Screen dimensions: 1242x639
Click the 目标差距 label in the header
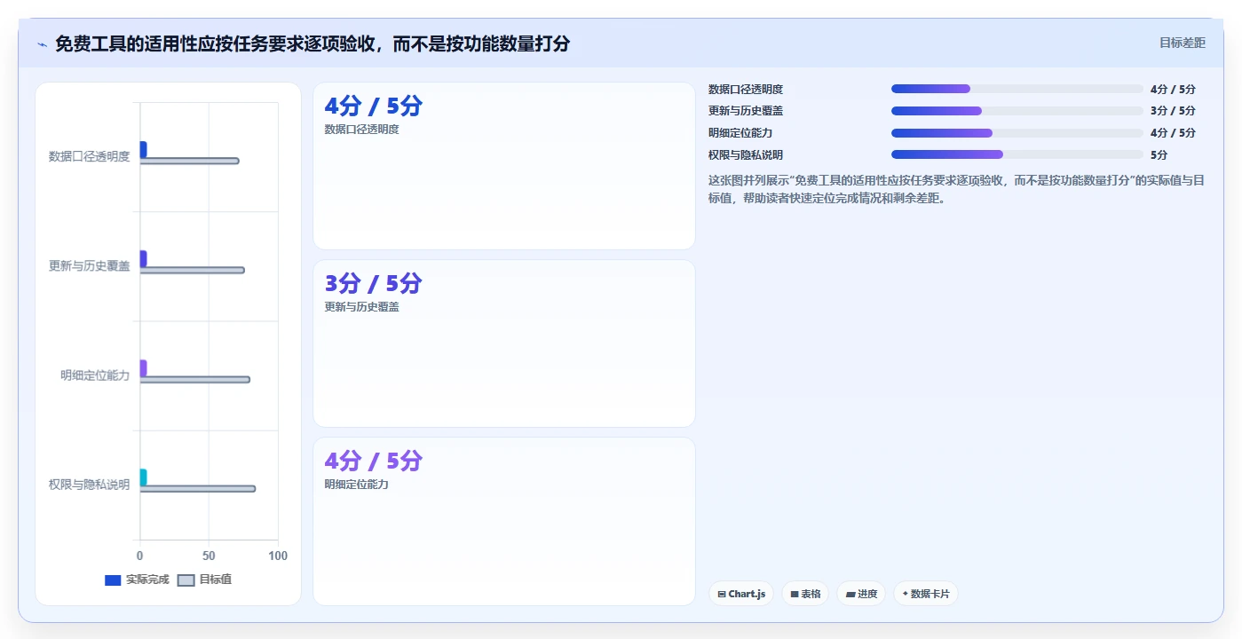[x=1183, y=43]
